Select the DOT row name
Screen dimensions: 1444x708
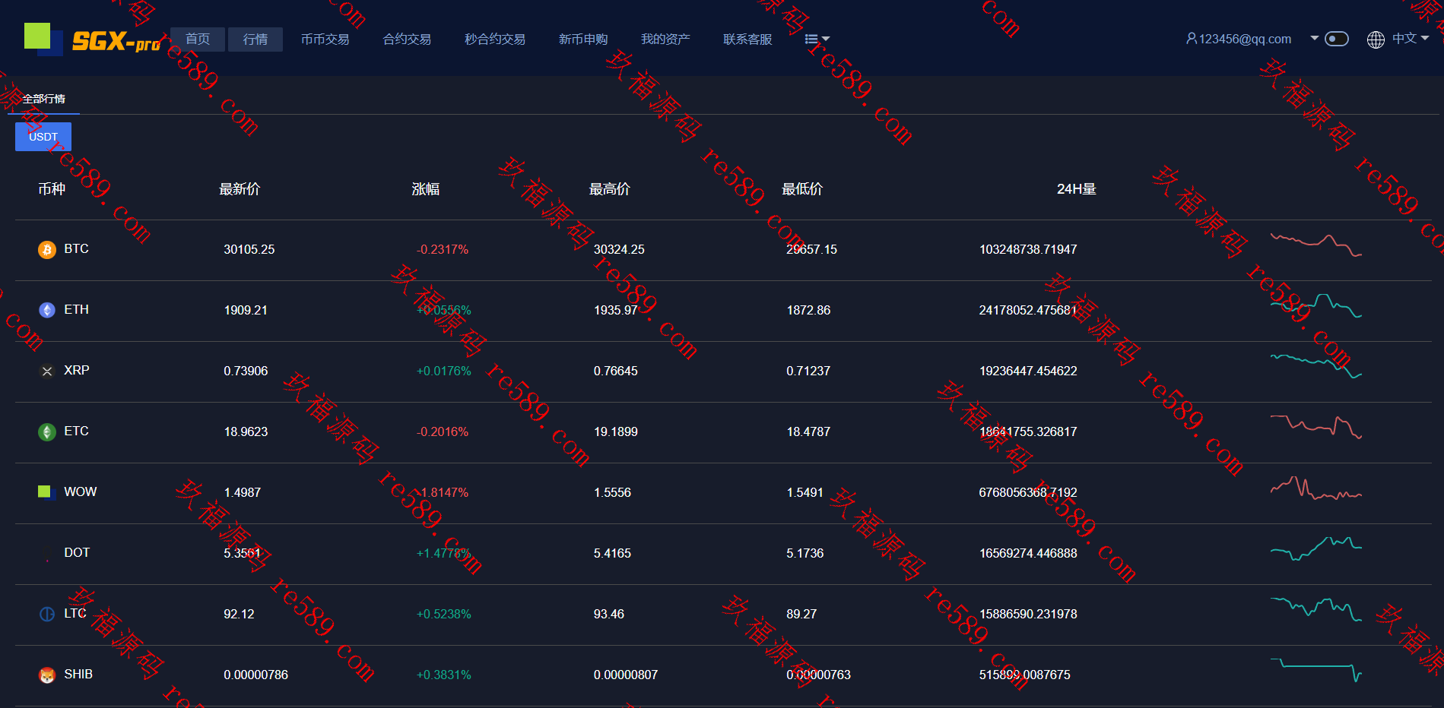tap(77, 553)
